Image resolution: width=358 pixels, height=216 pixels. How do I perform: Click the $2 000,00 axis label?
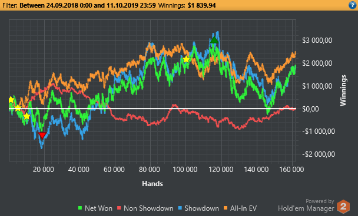(x=317, y=63)
